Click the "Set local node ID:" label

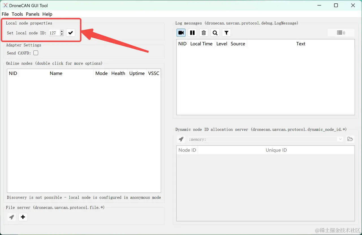click(x=27, y=33)
